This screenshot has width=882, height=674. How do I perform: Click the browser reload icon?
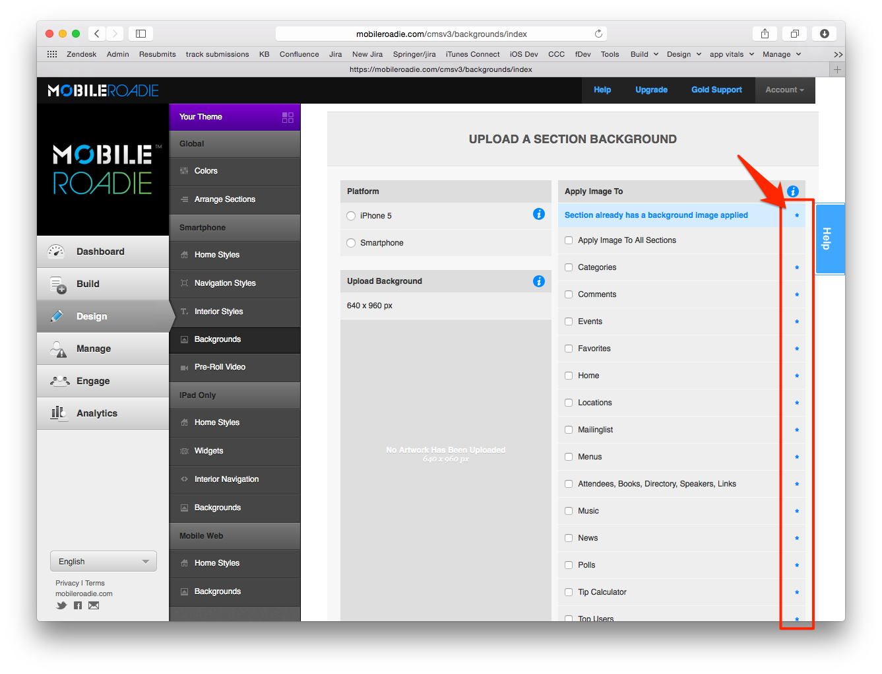598,34
